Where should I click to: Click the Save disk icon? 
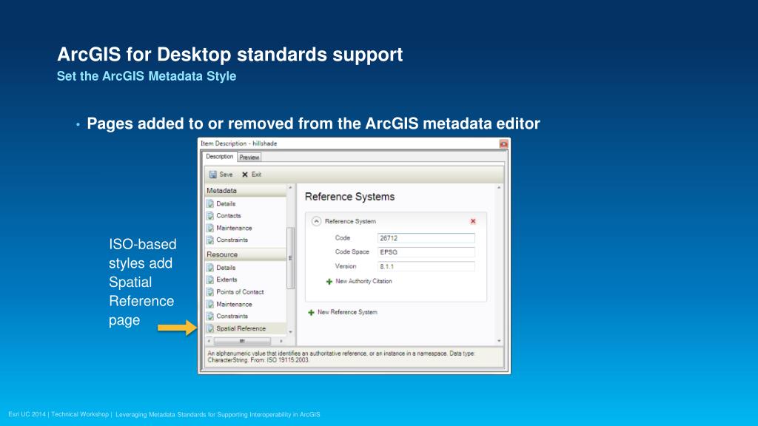click(212, 175)
